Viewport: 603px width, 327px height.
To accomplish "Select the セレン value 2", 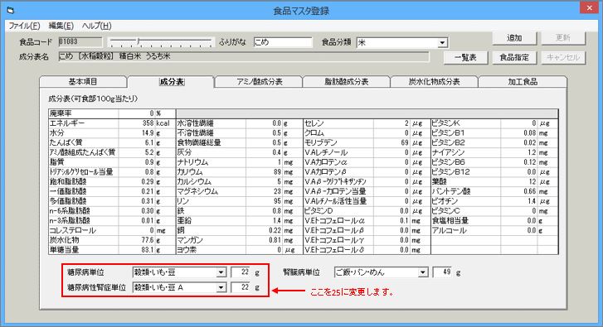I will (x=391, y=123).
